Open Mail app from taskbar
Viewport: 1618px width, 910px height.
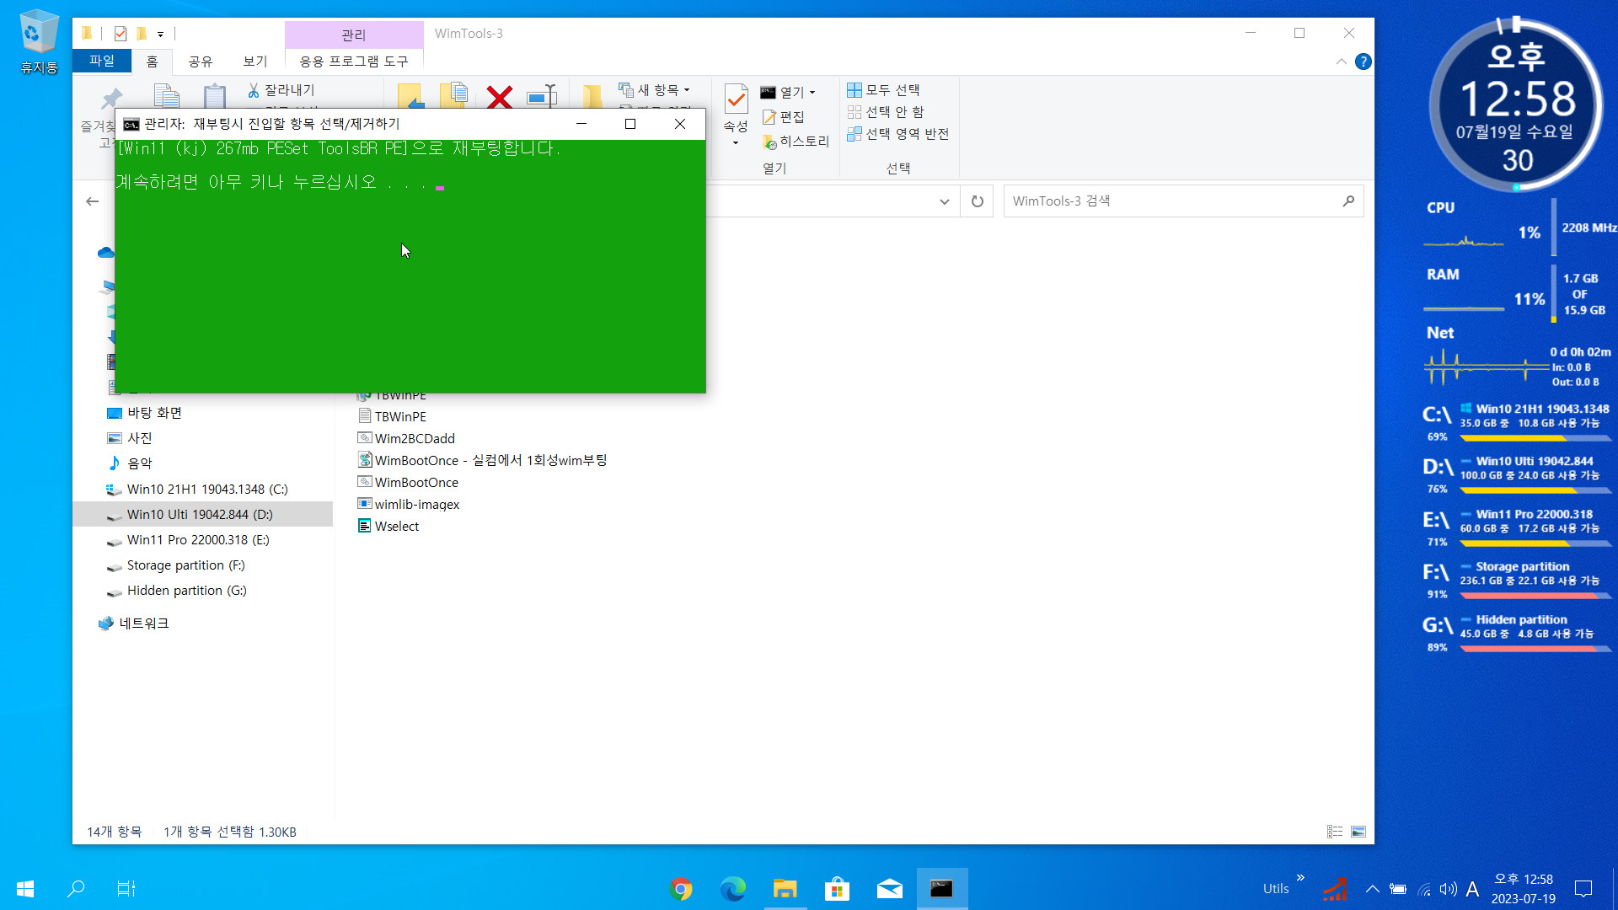click(x=889, y=889)
